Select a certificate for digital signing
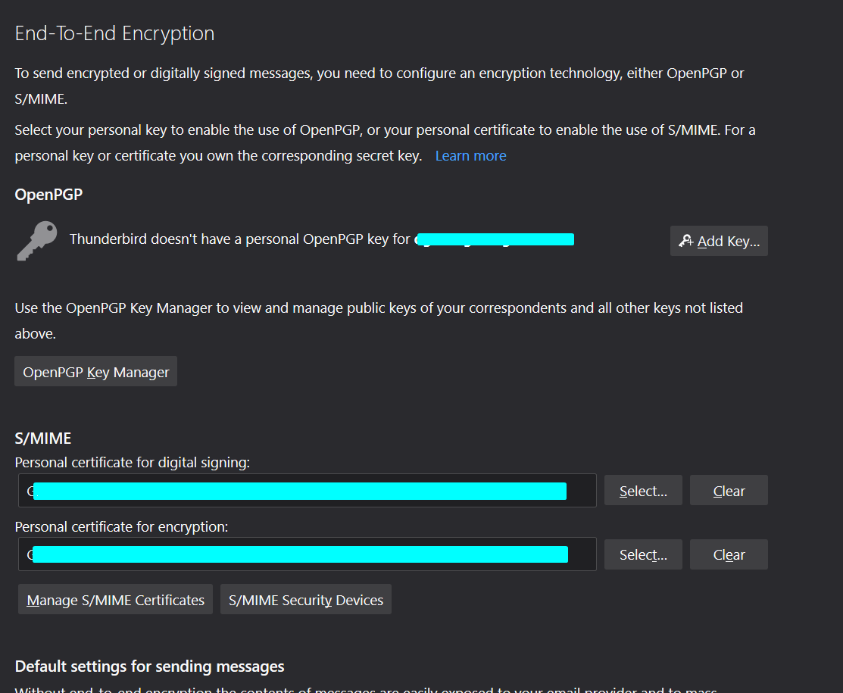Screen dimensions: 843x693 click(x=643, y=490)
